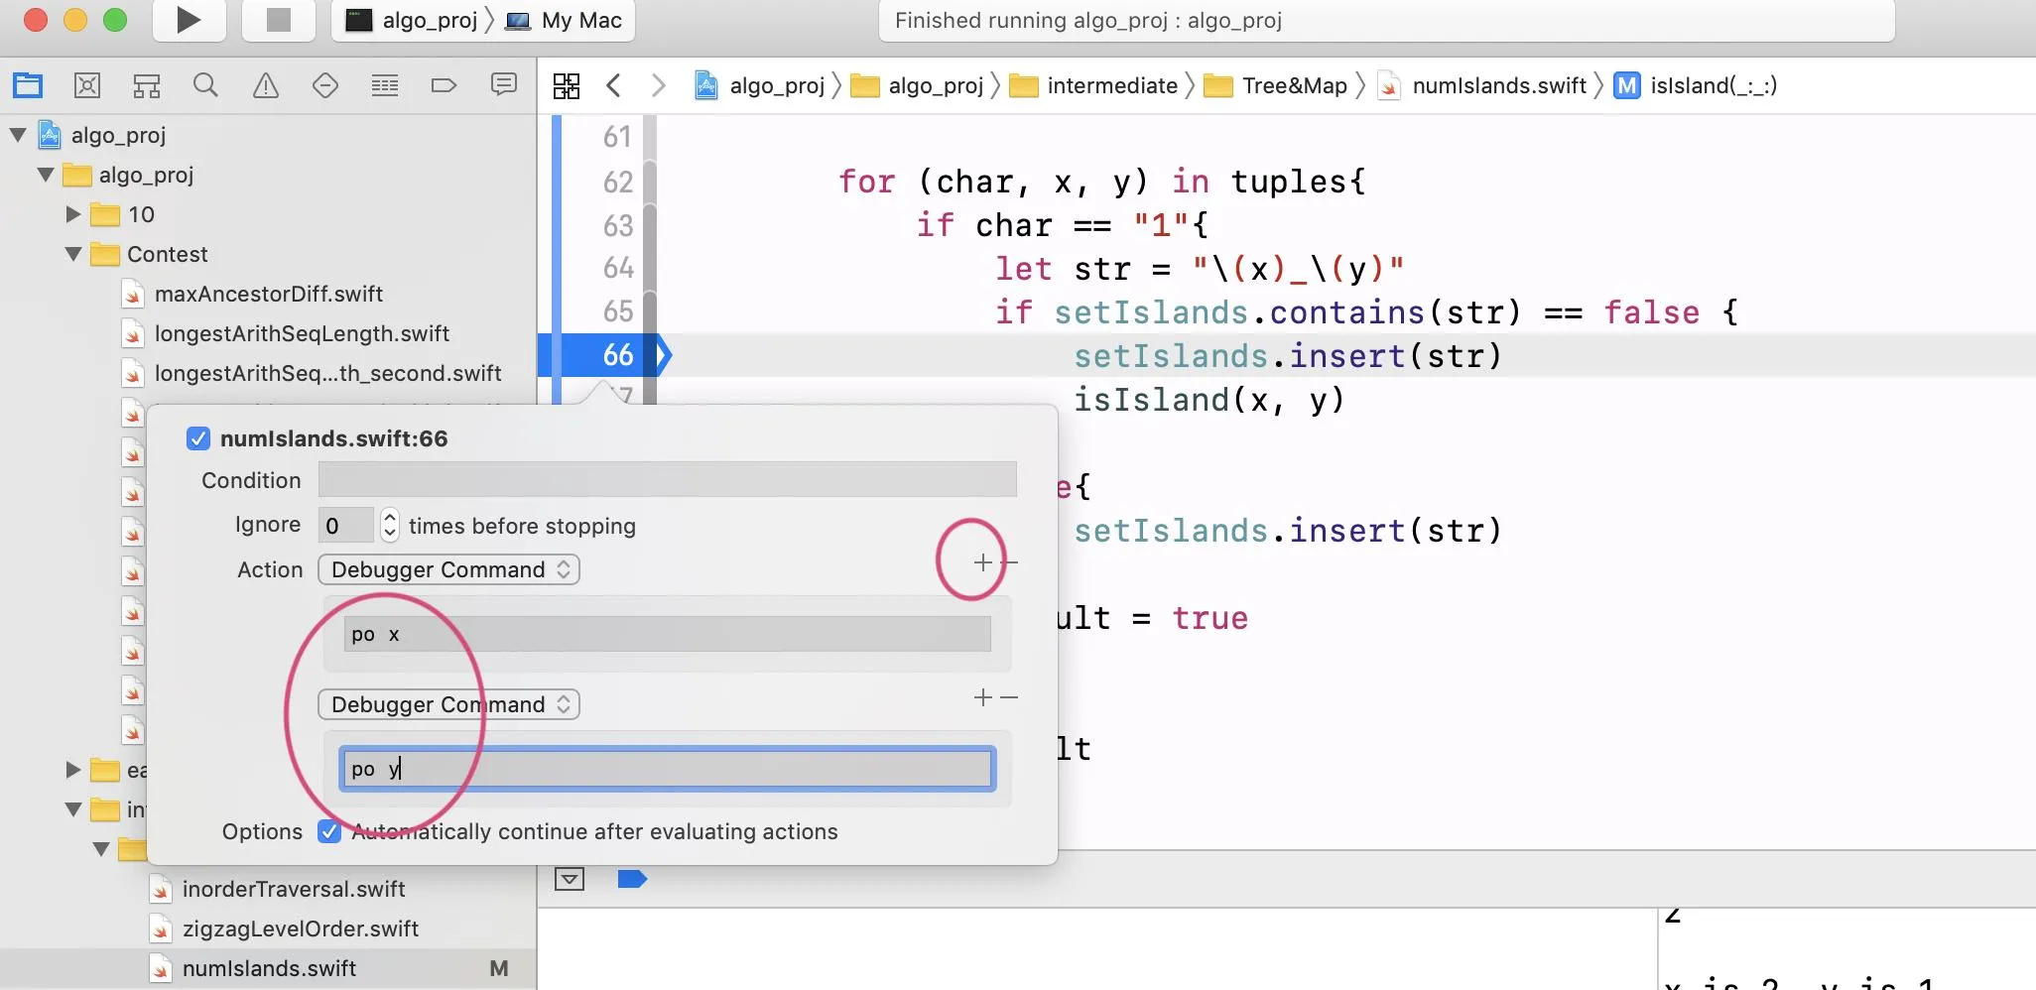The height and width of the screenshot is (990, 2036).
Task: Collapse the Contest folder
Action: coord(73,254)
